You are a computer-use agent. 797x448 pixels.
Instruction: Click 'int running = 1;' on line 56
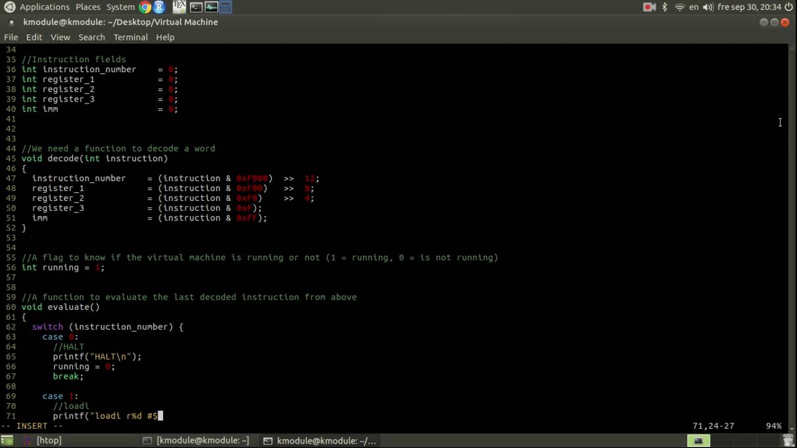[63, 267]
